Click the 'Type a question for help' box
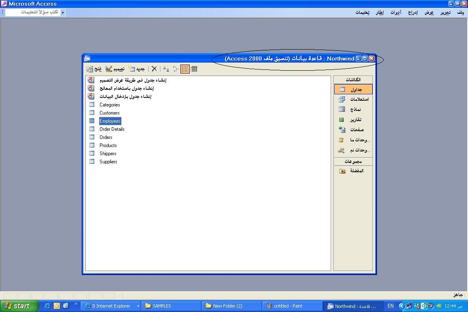 coord(33,12)
